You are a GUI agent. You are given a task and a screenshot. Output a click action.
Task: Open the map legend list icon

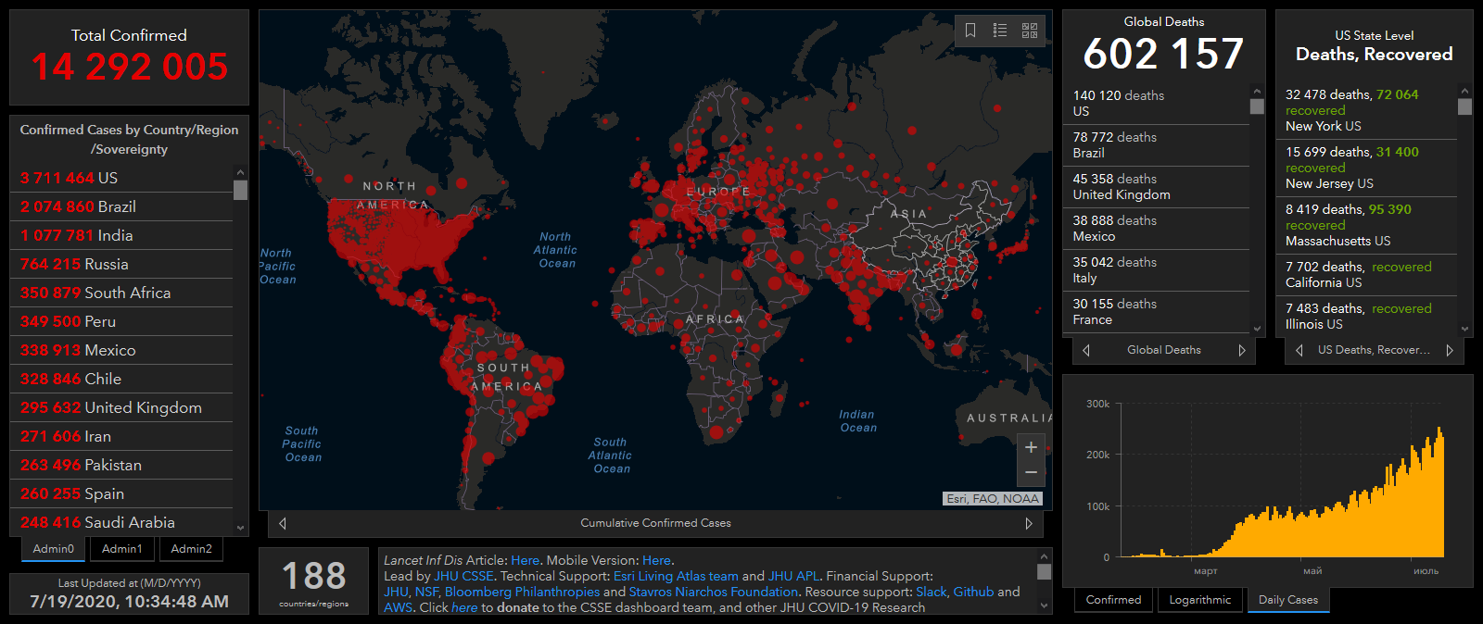pyautogui.click(x=1000, y=31)
